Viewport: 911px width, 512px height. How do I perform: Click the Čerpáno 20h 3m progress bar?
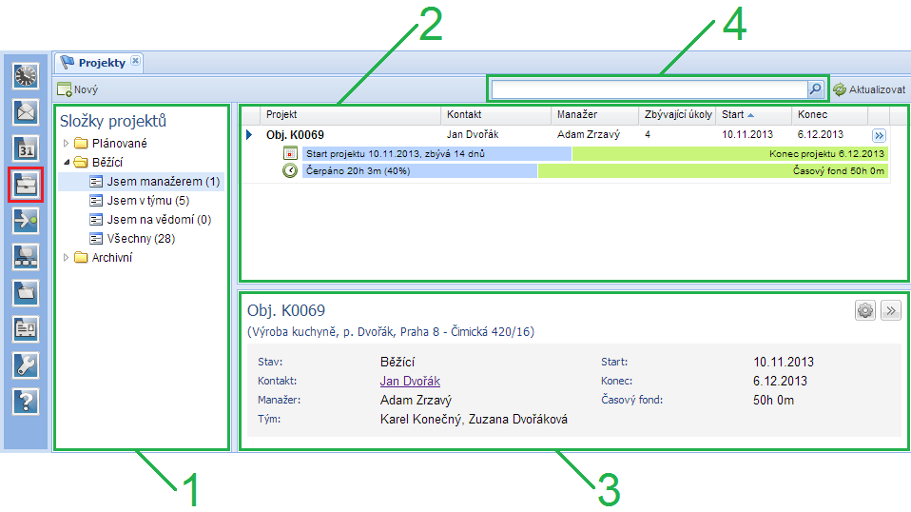[419, 171]
